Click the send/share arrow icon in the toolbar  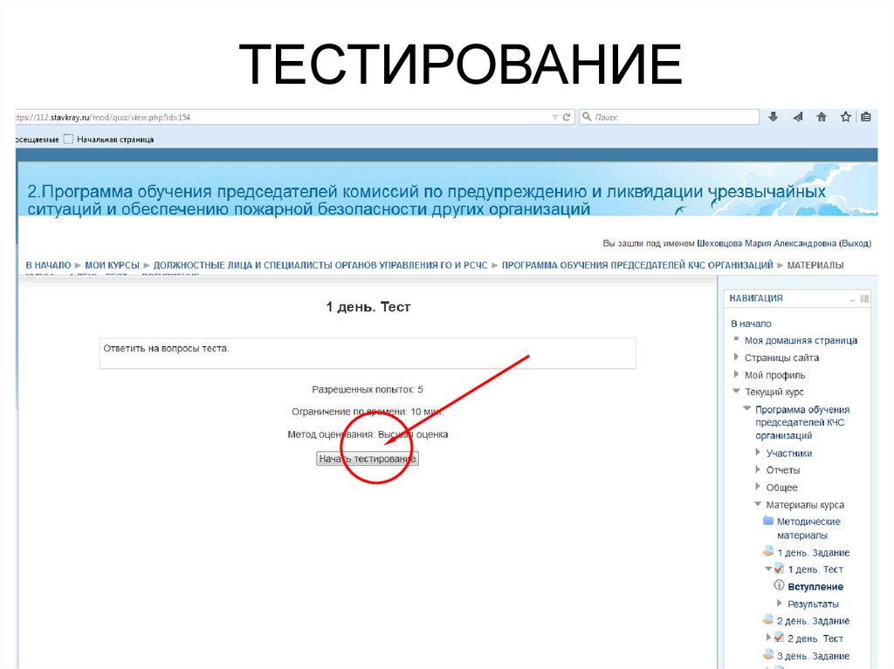[797, 116]
